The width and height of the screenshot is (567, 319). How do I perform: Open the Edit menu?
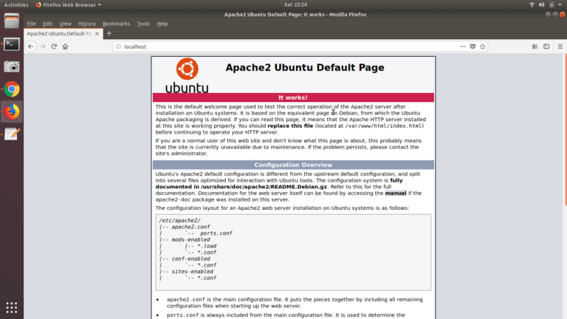47,24
